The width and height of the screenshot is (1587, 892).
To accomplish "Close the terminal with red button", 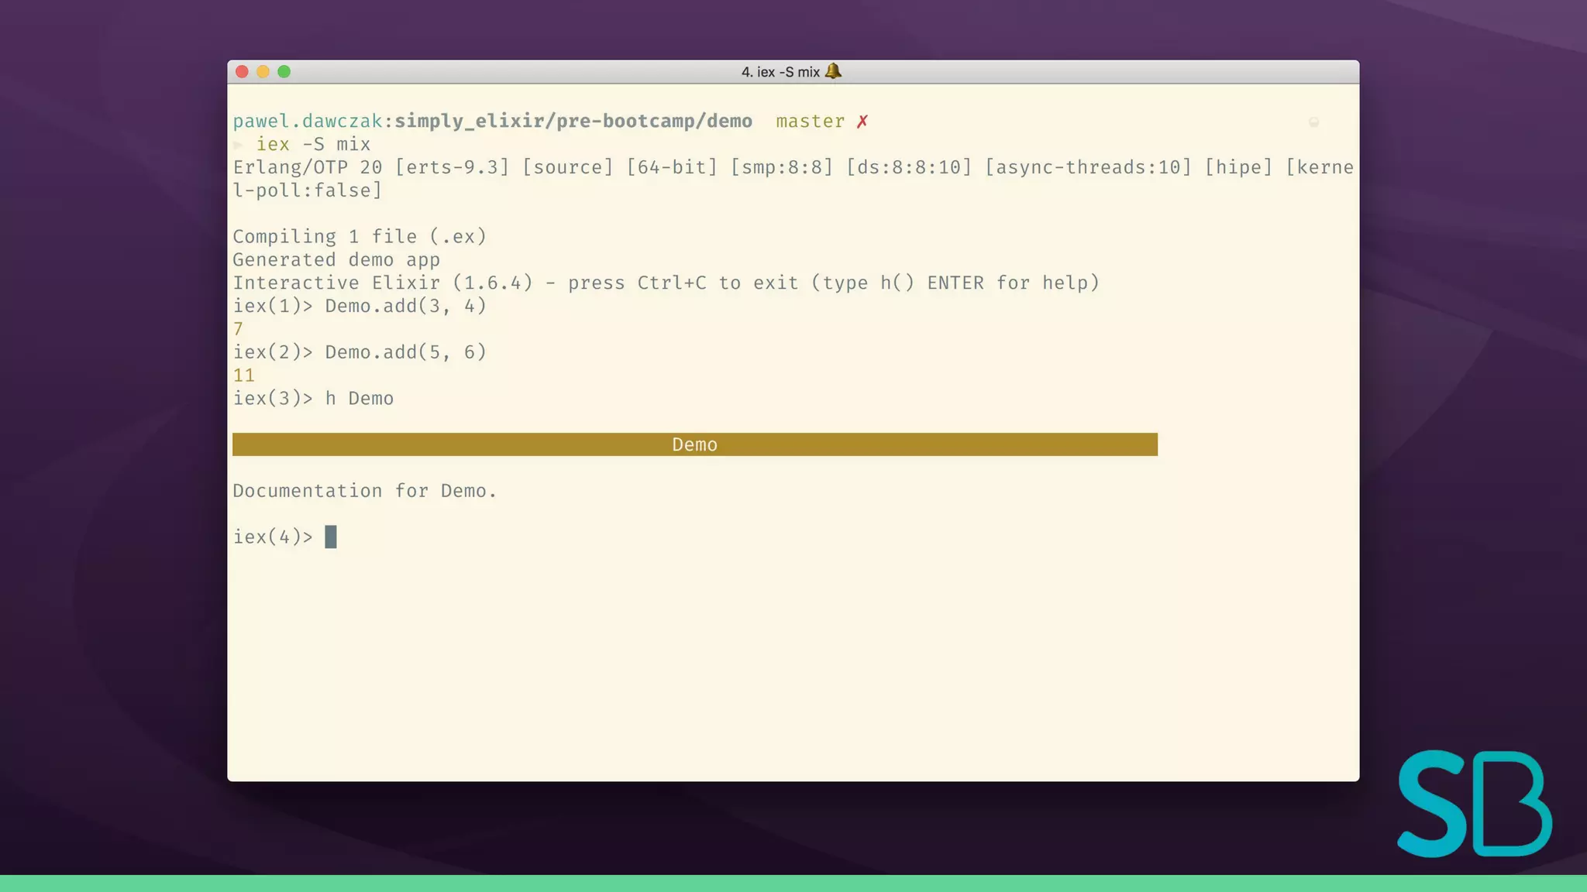I will pos(242,72).
